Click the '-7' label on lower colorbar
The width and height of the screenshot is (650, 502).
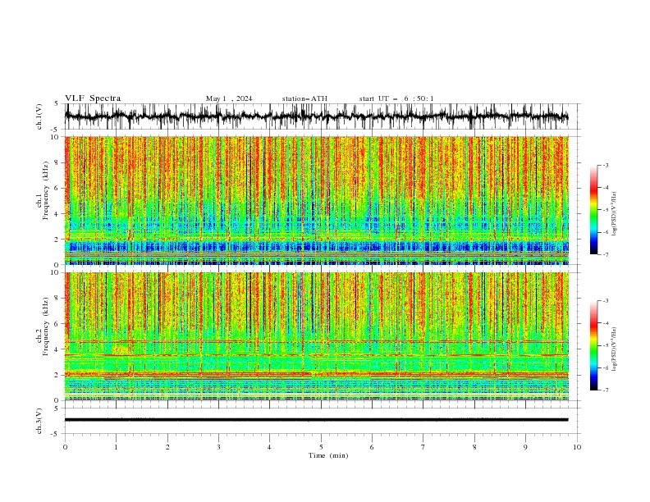click(605, 390)
